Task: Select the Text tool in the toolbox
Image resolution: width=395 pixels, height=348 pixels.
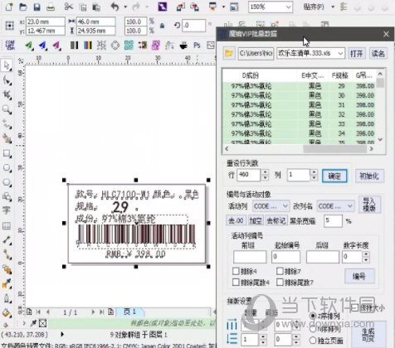Action: 7,210
